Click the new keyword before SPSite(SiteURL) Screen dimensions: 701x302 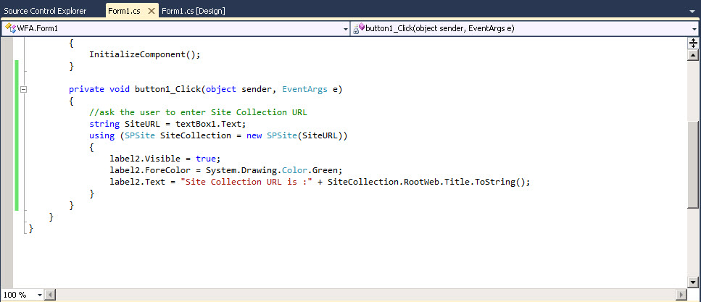pyautogui.click(x=254, y=135)
